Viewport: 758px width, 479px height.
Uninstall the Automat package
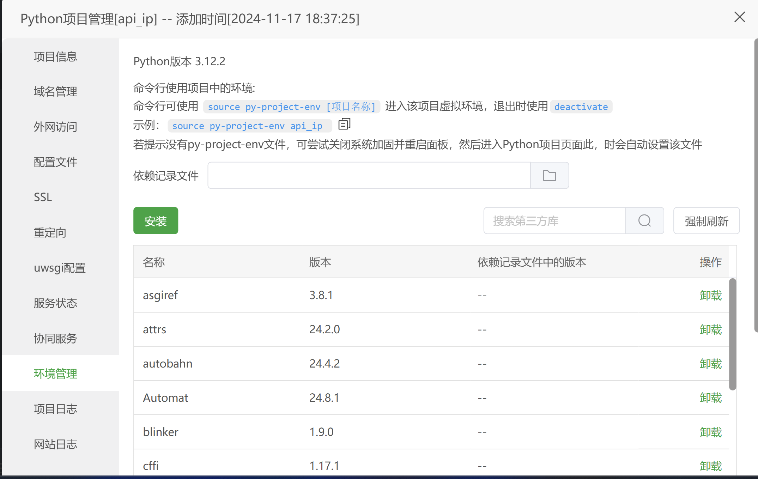point(711,398)
